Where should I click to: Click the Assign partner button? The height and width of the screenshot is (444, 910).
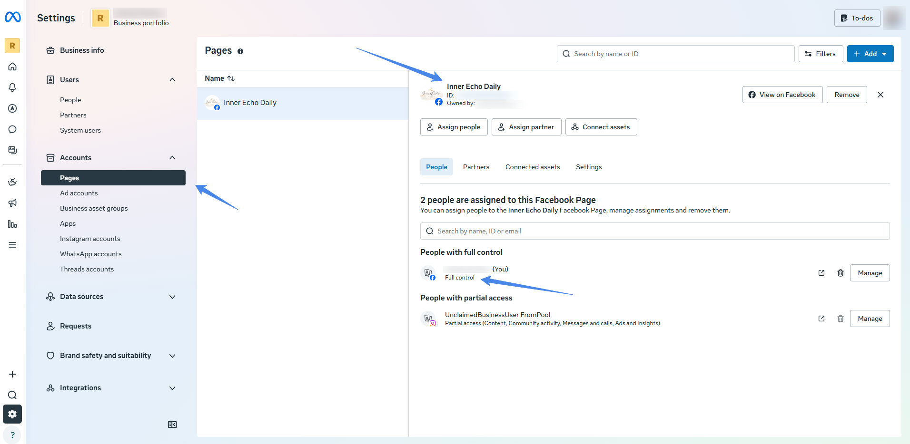click(x=526, y=127)
